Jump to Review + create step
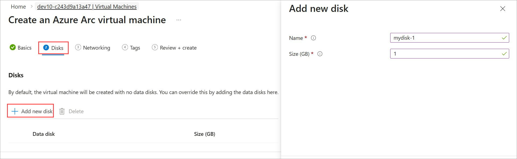Viewport: 517px width, 159px height. pyautogui.click(x=174, y=48)
